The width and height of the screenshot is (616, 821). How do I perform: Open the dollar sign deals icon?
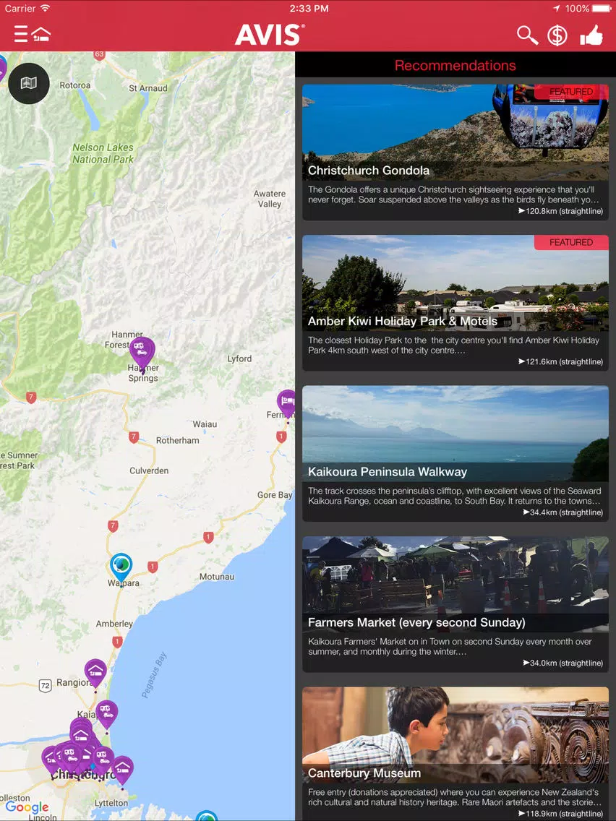tap(557, 35)
